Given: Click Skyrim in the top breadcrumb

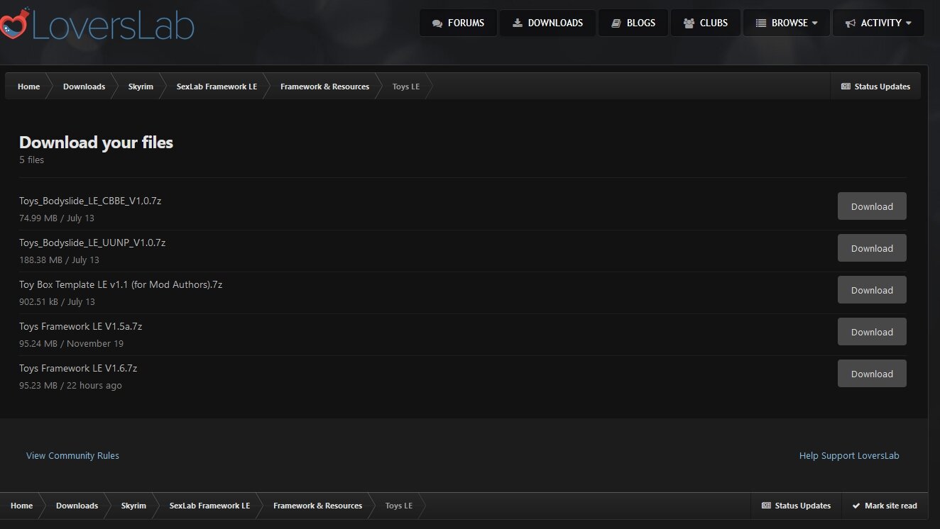Looking at the screenshot, I should tap(141, 87).
